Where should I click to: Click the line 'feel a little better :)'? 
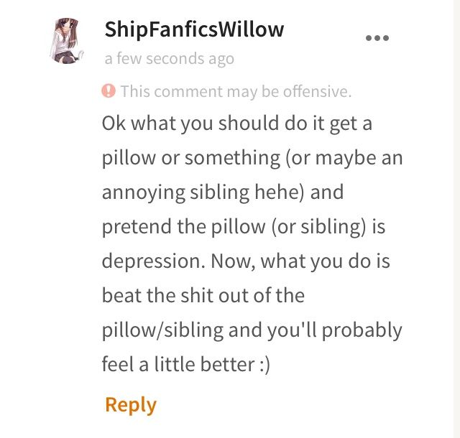coord(185,365)
